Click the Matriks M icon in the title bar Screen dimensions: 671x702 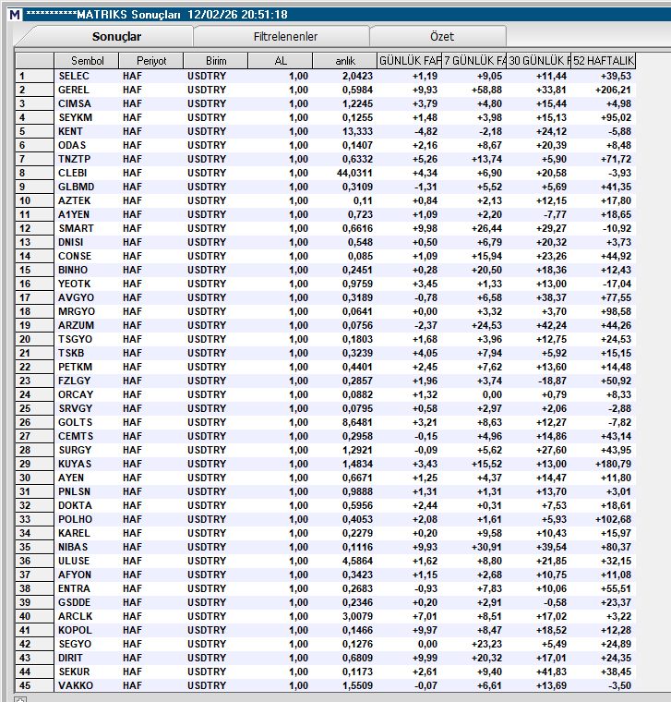pyautogui.click(x=15, y=15)
